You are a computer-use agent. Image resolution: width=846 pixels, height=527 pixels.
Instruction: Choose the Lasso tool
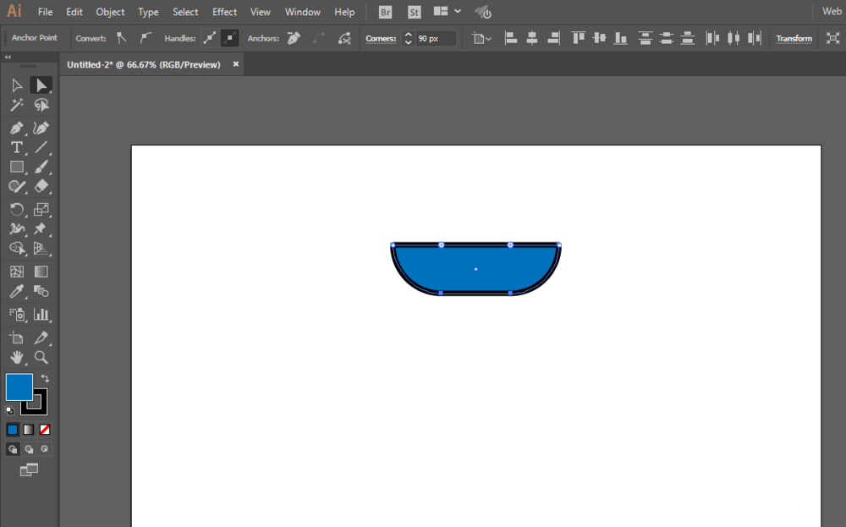(x=41, y=105)
